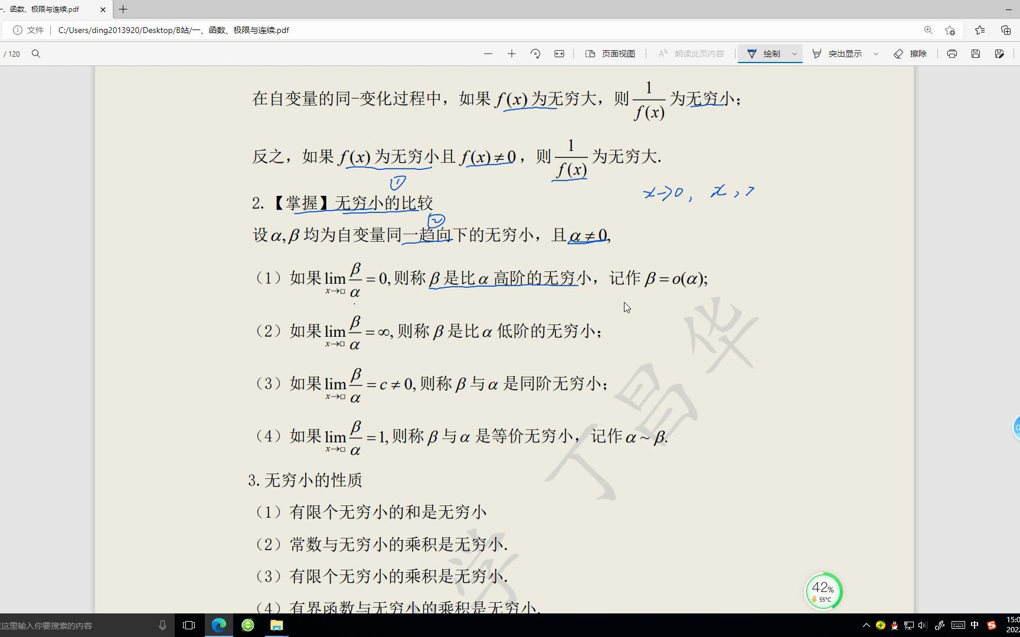Open search within the PDF document
The height and width of the screenshot is (637, 1020).
point(36,54)
